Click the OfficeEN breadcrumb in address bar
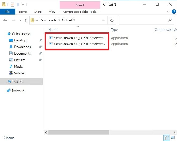The height and width of the screenshot is (141, 177). click(x=68, y=20)
